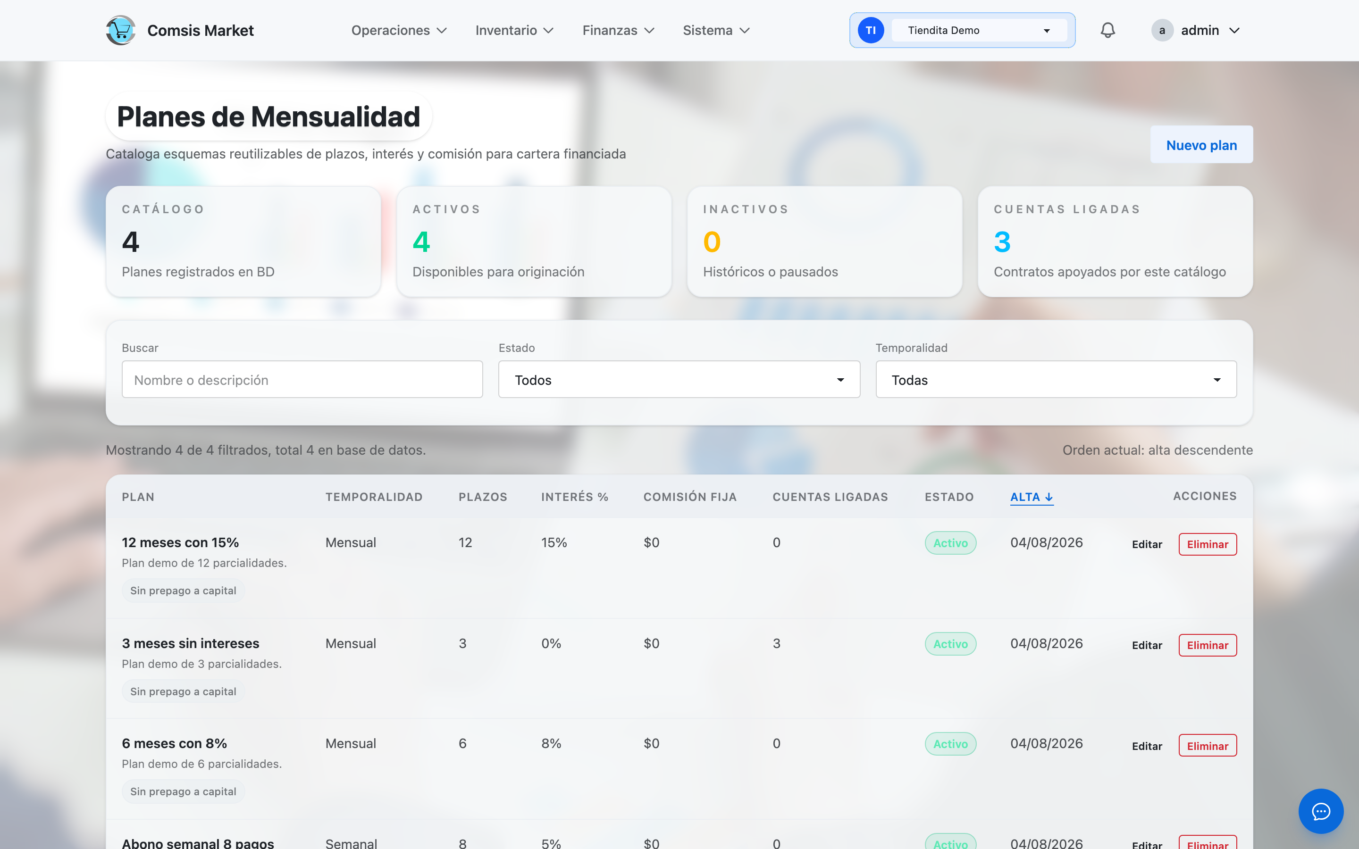
Task: Open the notifications bell
Action: tap(1107, 30)
